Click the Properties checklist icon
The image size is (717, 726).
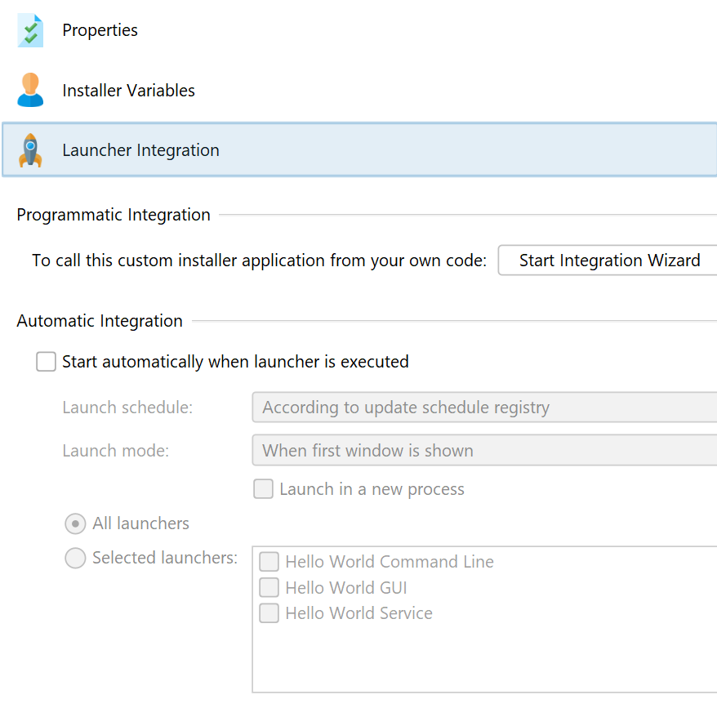pos(30,30)
